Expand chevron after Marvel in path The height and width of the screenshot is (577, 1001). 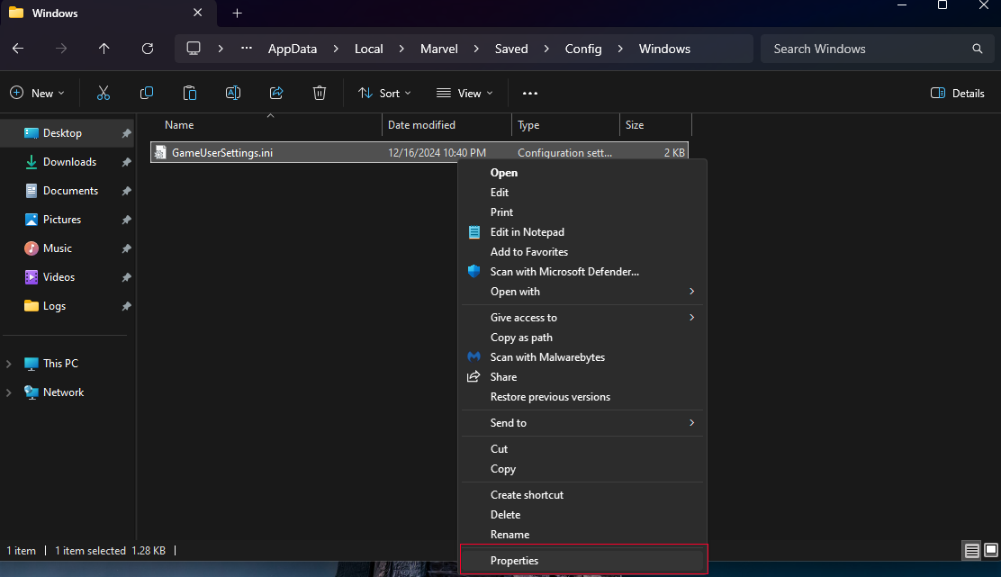click(x=476, y=49)
